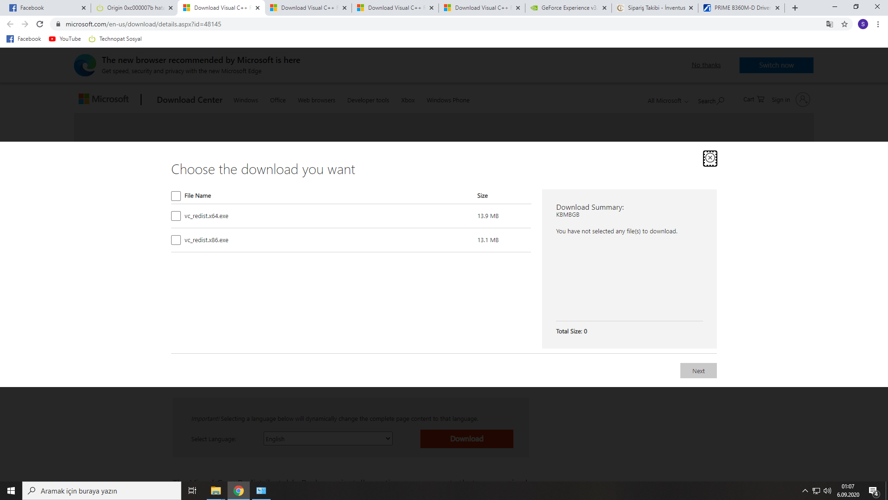The height and width of the screenshot is (500, 888).
Task: Tick the File Name select-all checkbox
Action: coord(176,196)
